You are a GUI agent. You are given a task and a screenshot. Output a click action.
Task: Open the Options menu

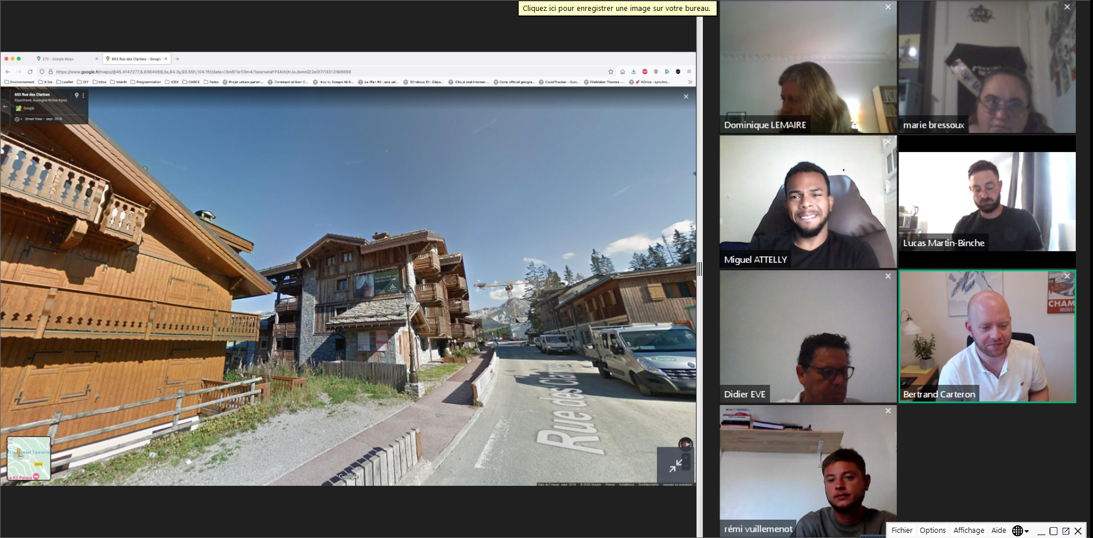click(x=933, y=531)
